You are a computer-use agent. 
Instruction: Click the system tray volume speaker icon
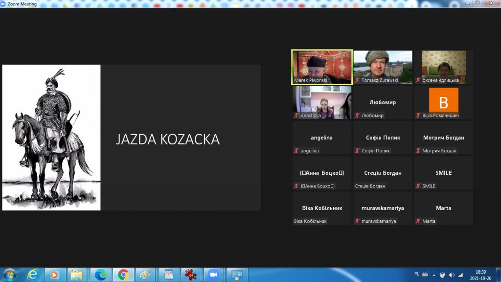pos(451,275)
